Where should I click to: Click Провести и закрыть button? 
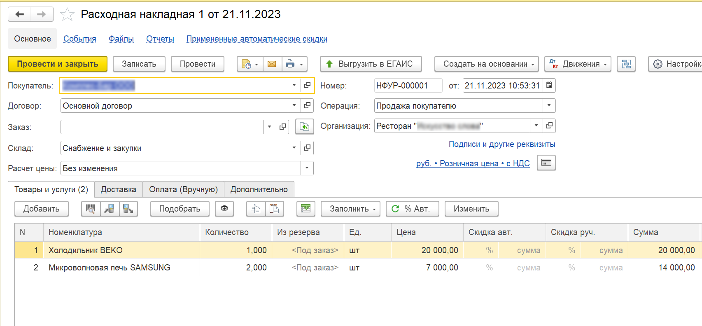[58, 64]
